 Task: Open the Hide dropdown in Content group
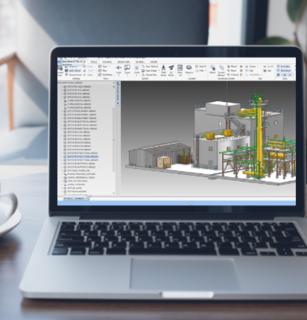click(201, 71)
